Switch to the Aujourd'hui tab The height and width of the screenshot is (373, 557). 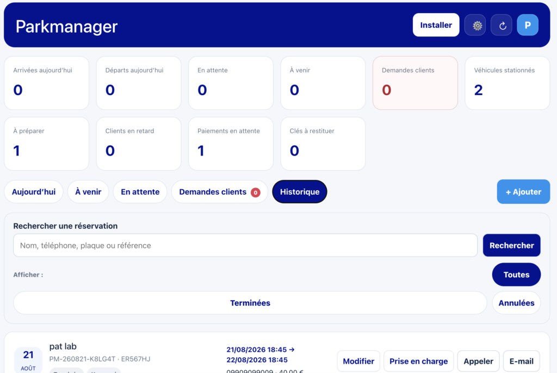[34, 192]
